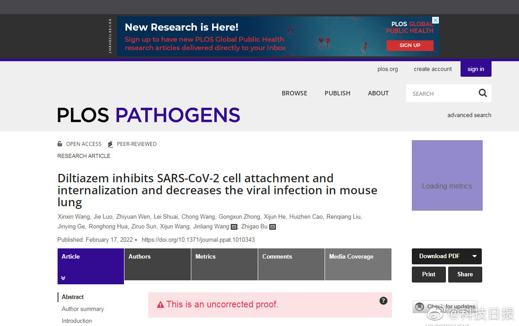
Task: Open the uncorrected proof help question icon
Action: (383, 301)
